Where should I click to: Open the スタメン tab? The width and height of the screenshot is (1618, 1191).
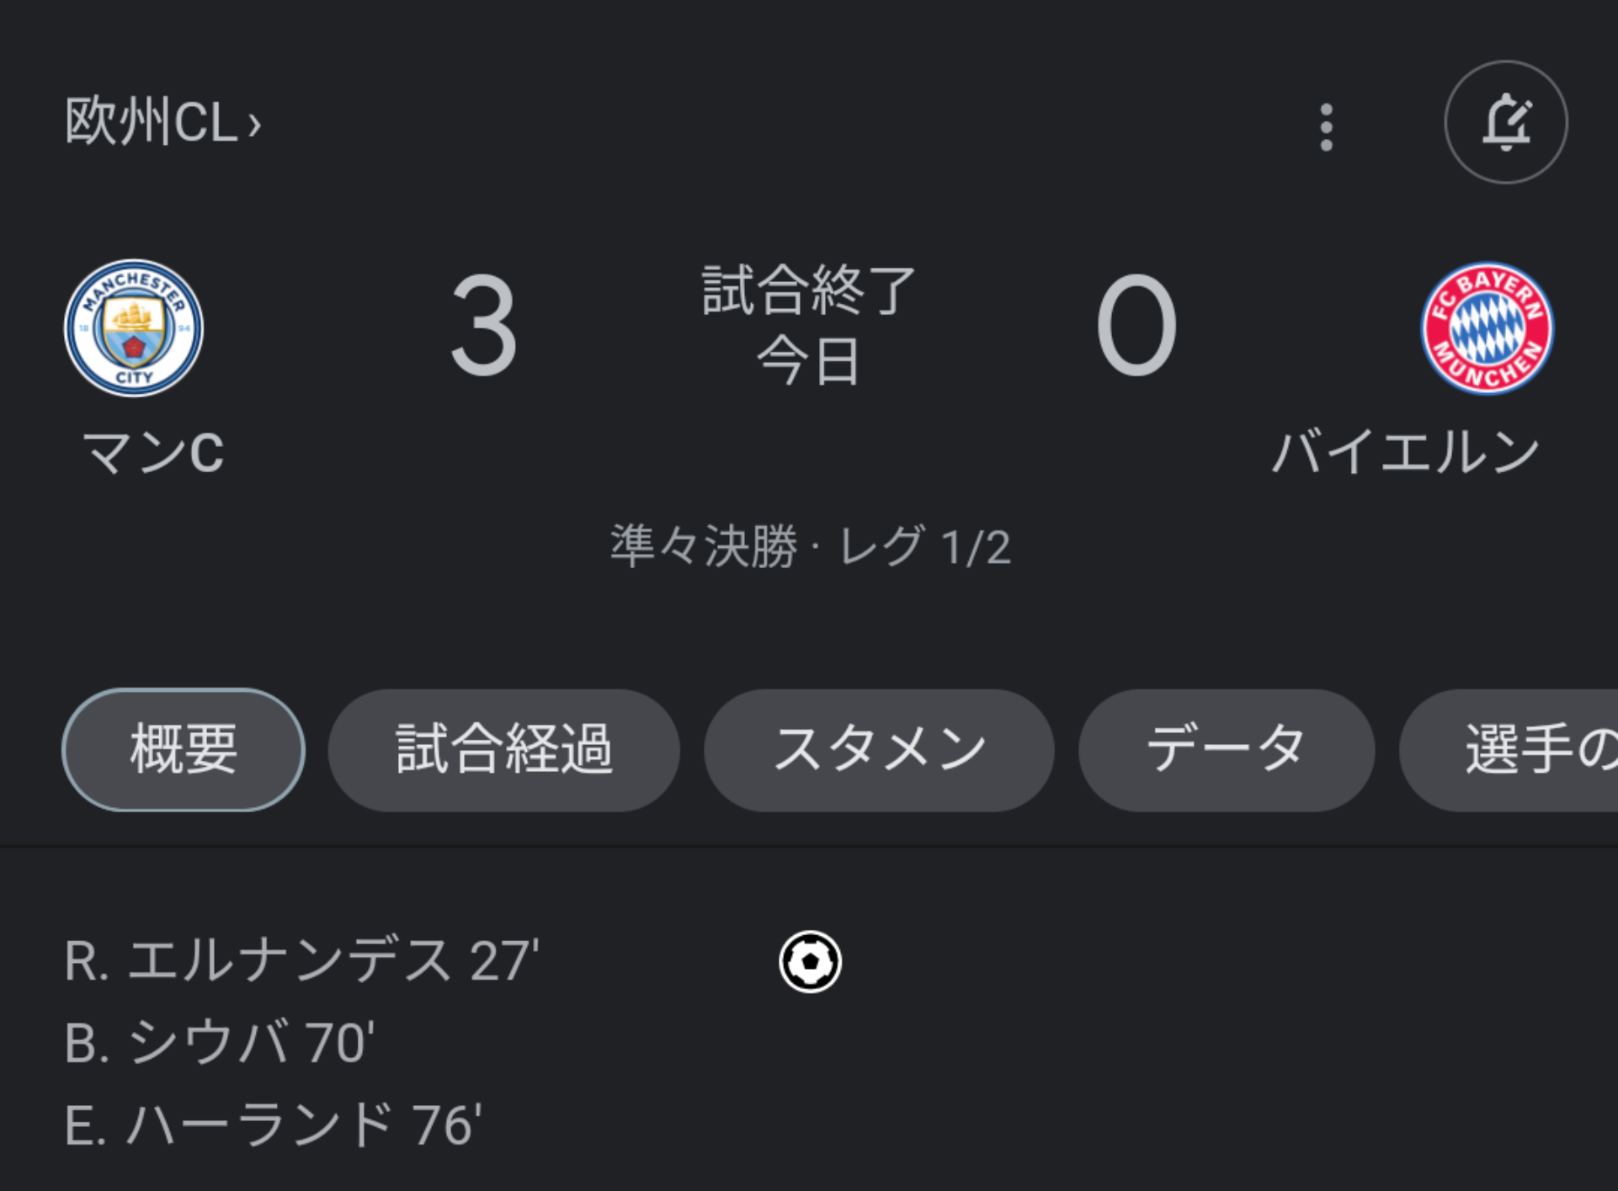click(x=879, y=749)
